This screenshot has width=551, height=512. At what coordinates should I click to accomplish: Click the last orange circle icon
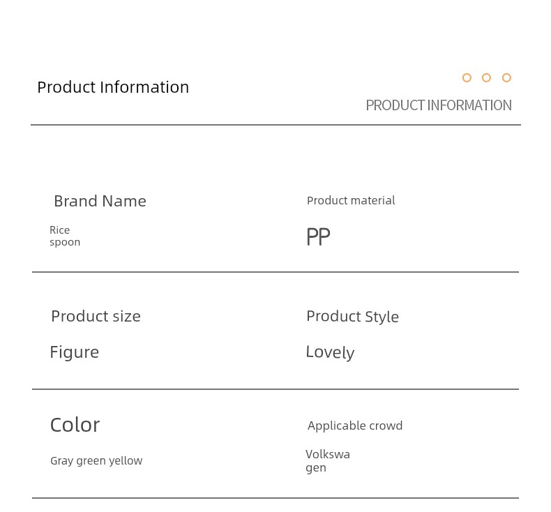point(506,77)
